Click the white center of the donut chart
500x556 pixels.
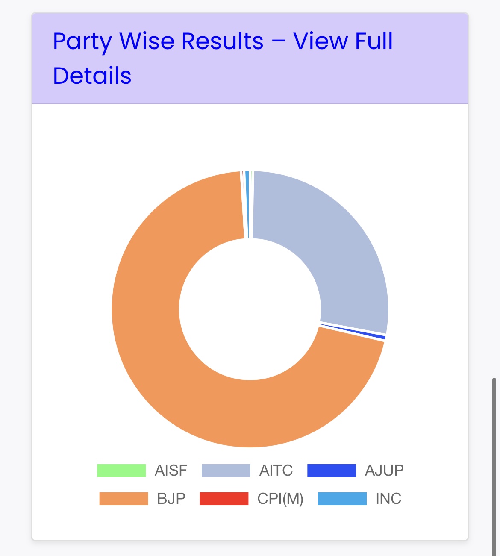[250, 309]
